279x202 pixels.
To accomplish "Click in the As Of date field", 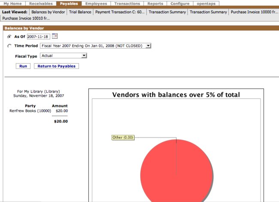I will click(x=39, y=37).
